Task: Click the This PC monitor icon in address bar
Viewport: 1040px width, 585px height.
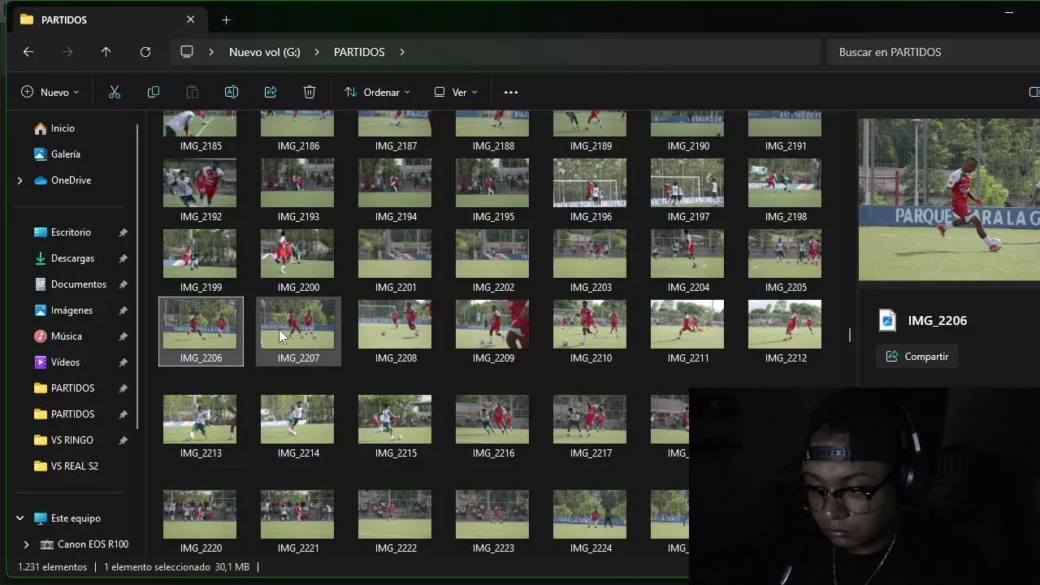Action: click(187, 52)
